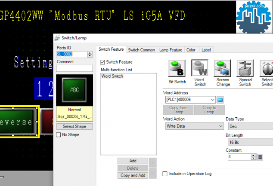Switch to the Switch Feature tab
The image size is (273, 186).
point(111,49)
